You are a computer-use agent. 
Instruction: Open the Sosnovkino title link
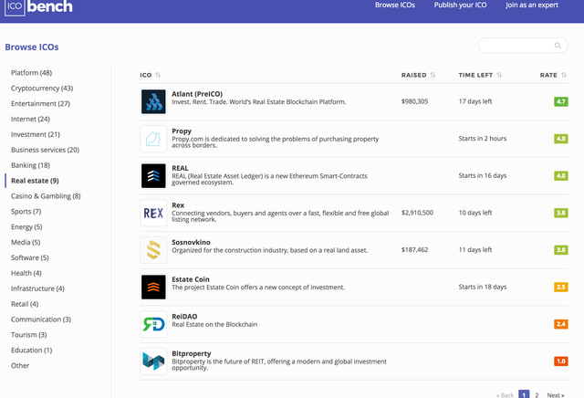pyautogui.click(x=191, y=242)
